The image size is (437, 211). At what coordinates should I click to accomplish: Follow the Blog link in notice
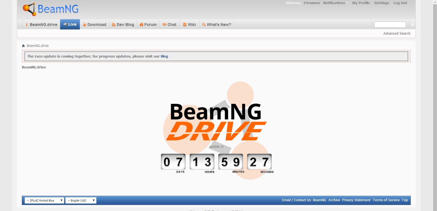[164, 56]
